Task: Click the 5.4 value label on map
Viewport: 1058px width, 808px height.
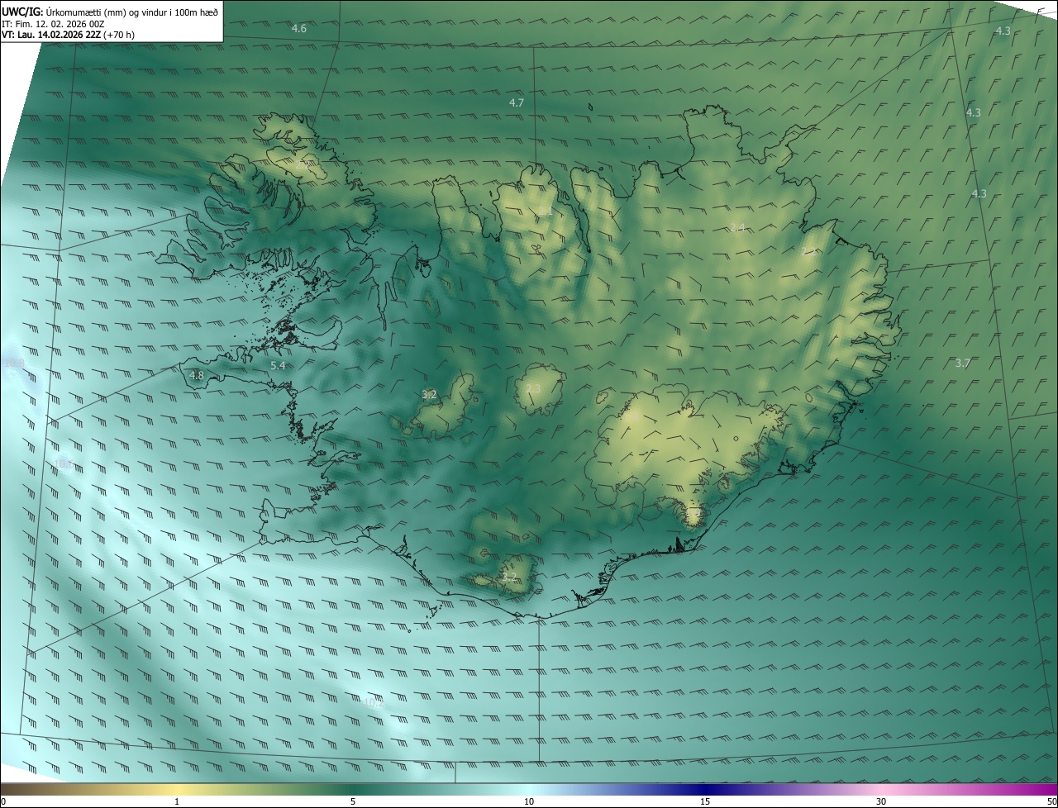Action: [278, 365]
